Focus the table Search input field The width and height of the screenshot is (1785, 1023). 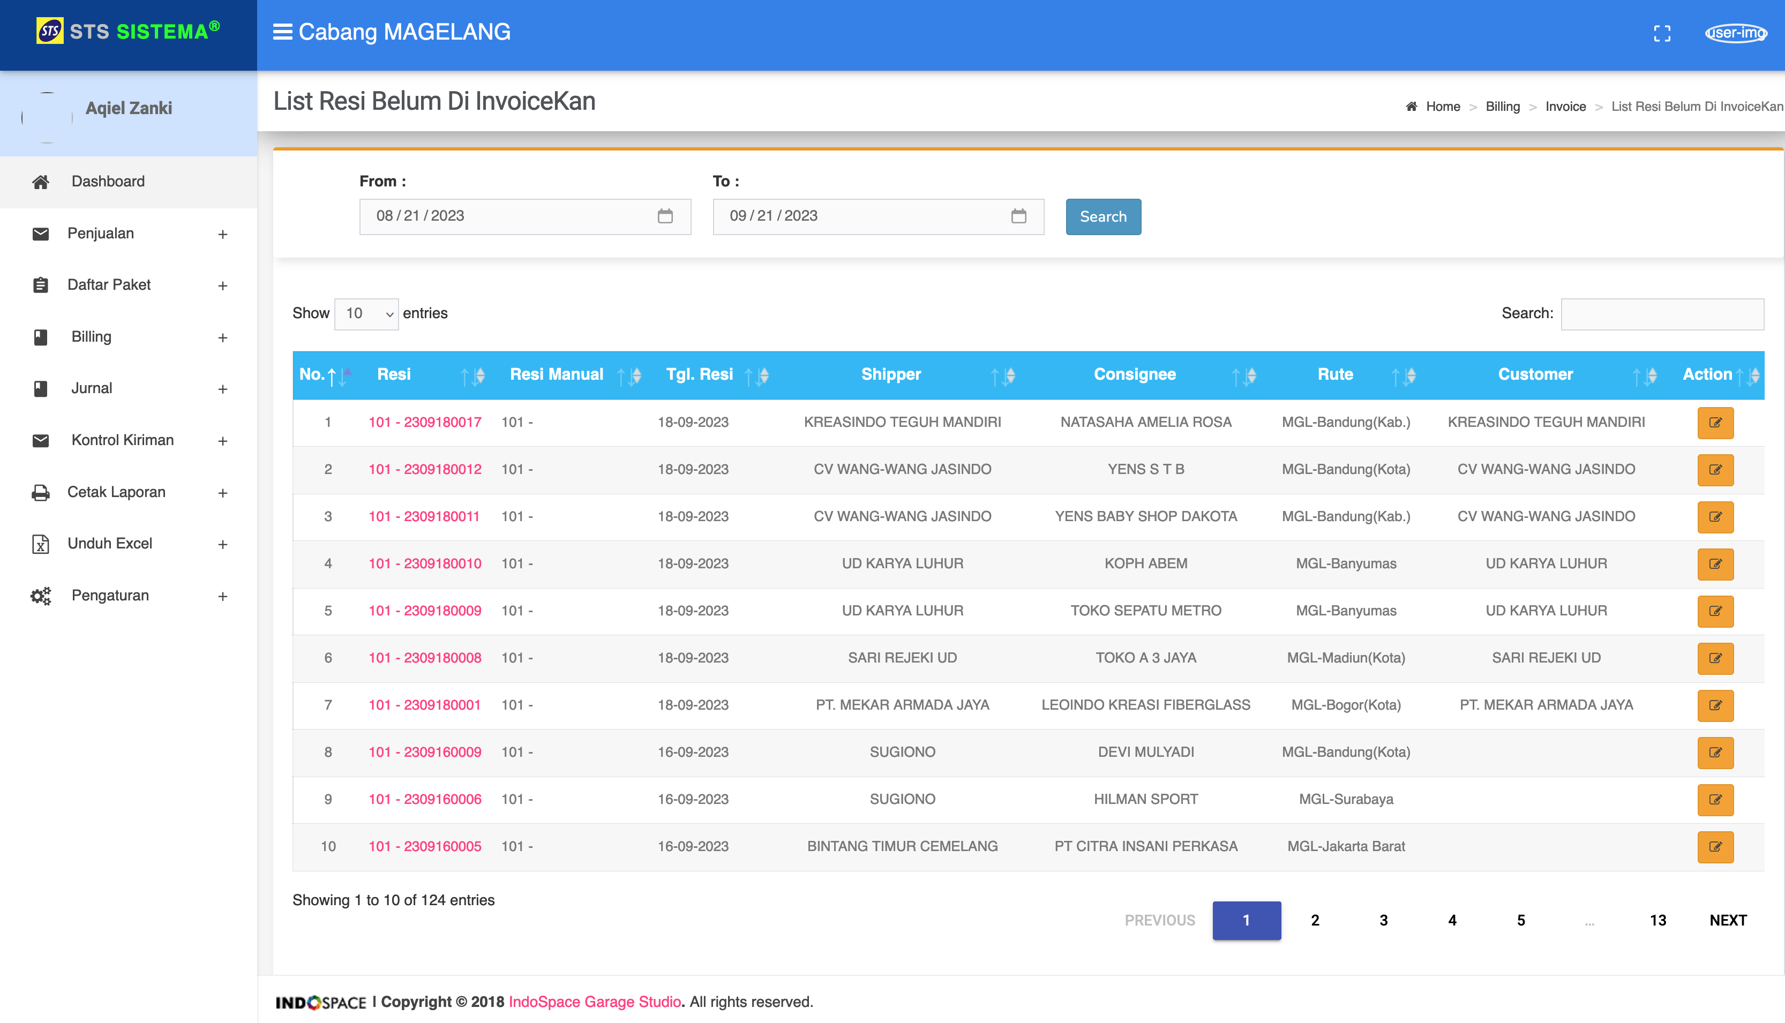[1662, 314]
